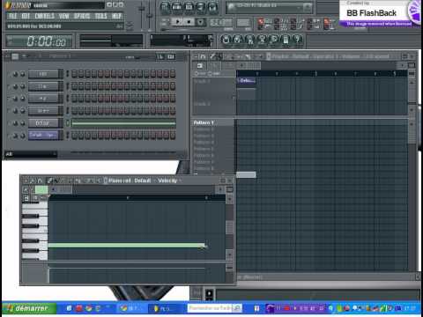Toggle the snap magnet in Playlist toolbar

click(203, 56)
